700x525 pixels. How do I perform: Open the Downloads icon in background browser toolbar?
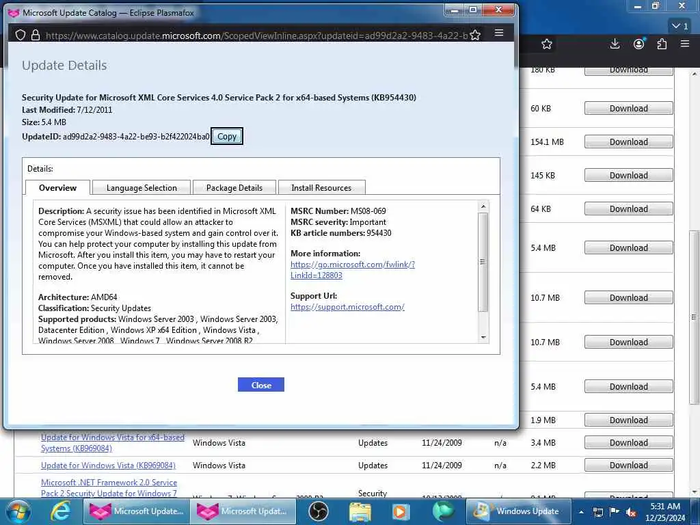(x=615, y=44)
